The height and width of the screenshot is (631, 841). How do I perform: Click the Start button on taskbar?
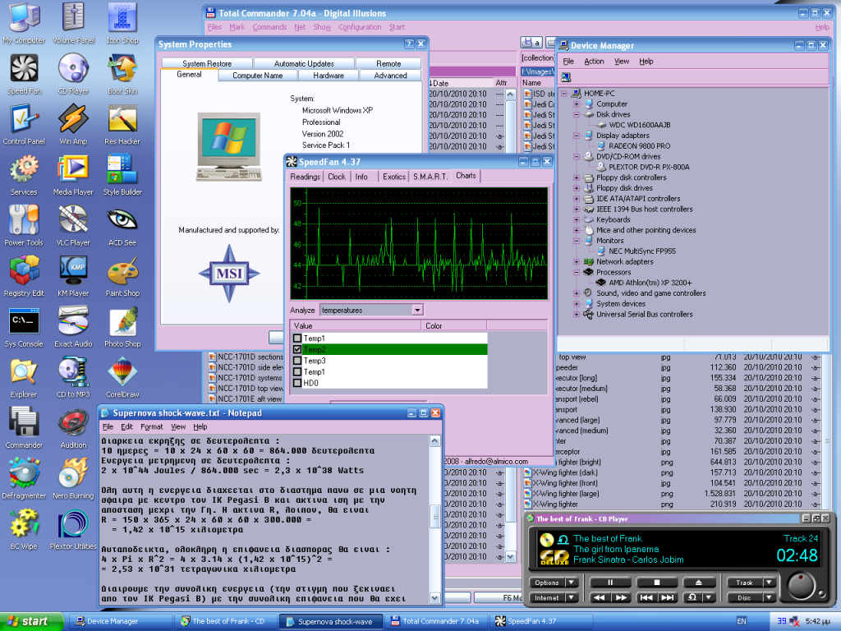(32, 621)
